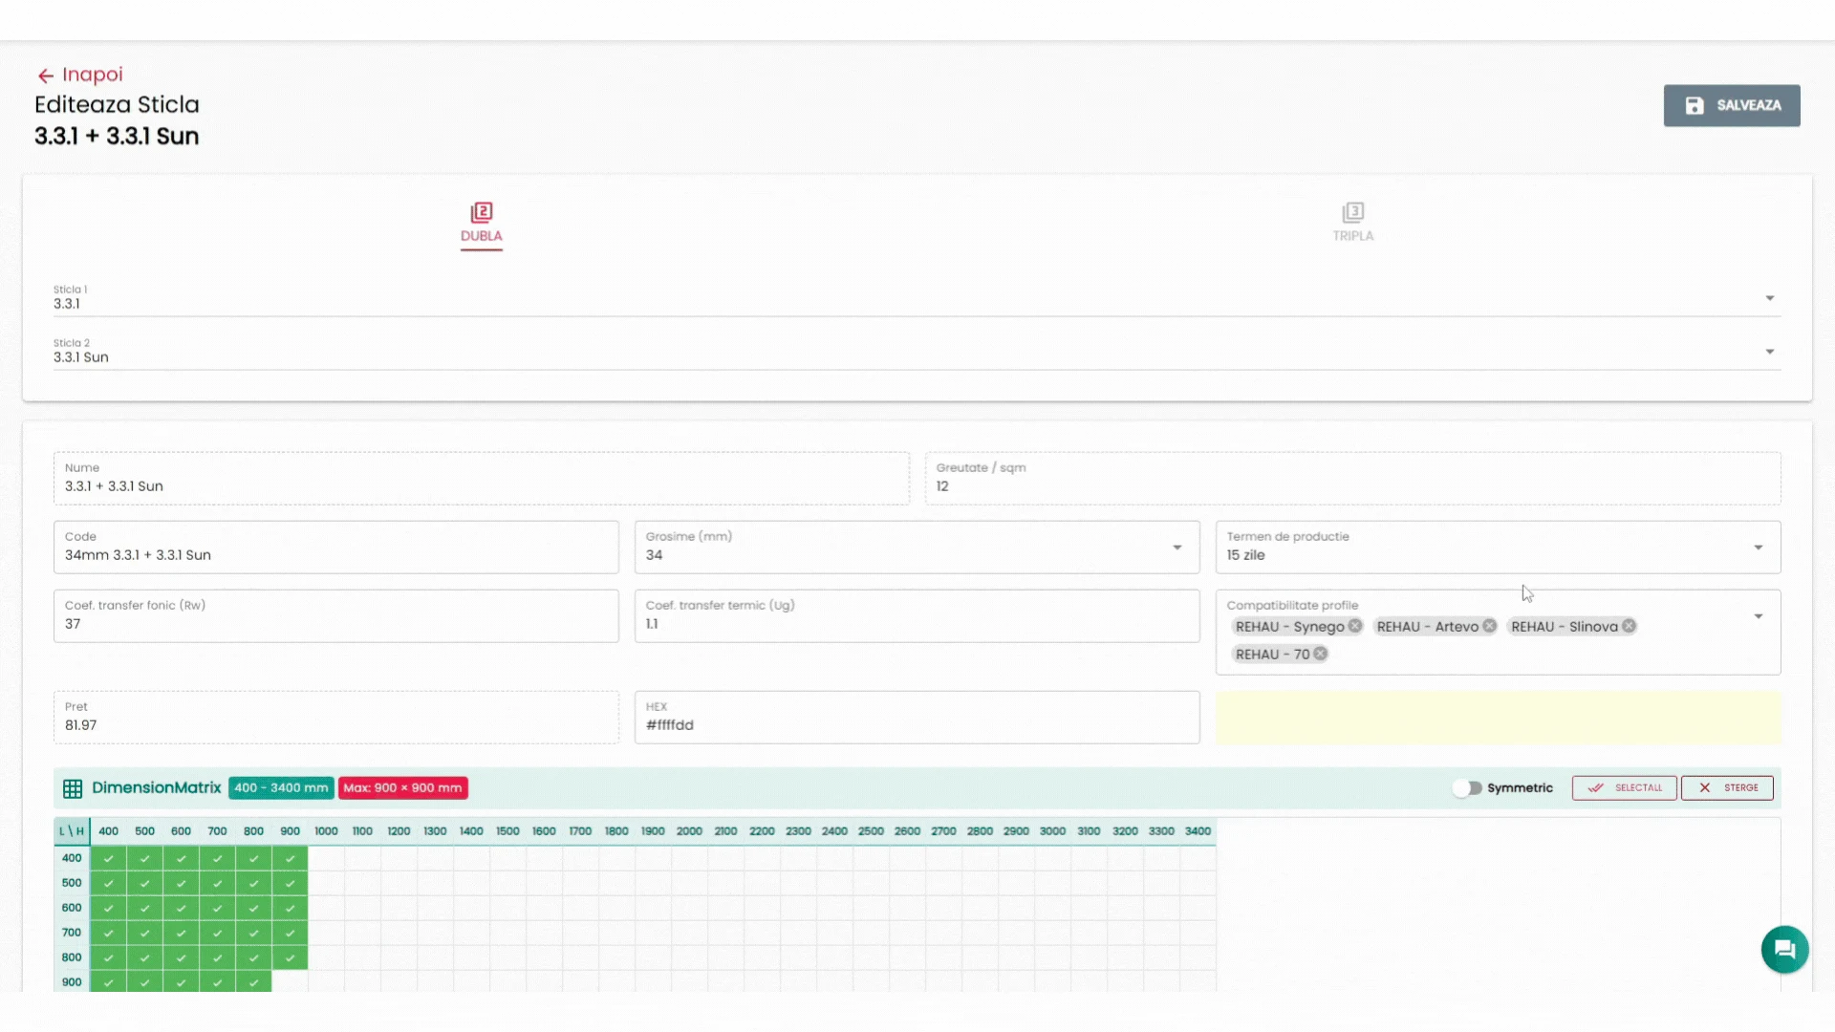Remove the REHAU - 70 chip

(x=1320, y=654)
